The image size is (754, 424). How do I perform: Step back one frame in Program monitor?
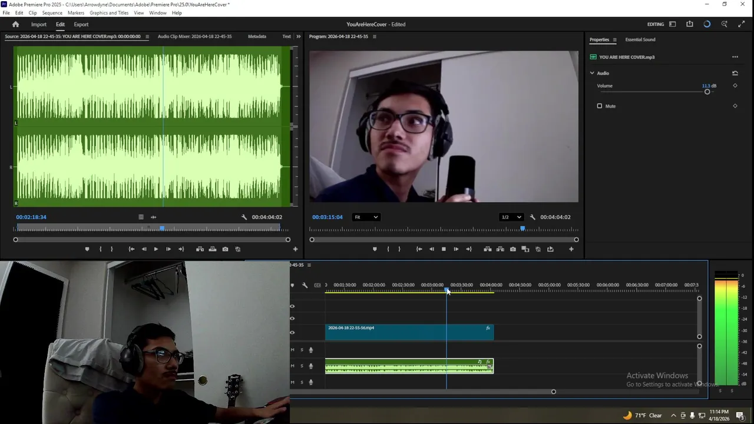tap(431, 249)
